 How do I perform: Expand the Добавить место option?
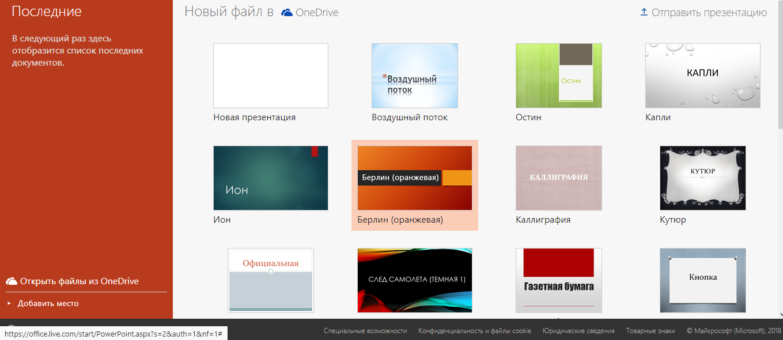48,303
